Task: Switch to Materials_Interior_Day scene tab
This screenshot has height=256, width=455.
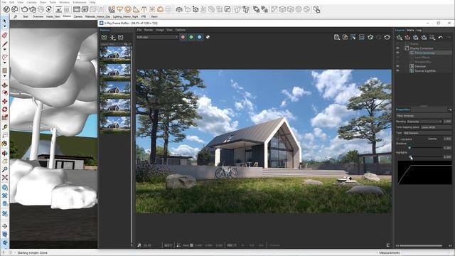Action: 97,16
